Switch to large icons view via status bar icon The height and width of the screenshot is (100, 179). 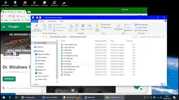pyautogui.click(x=165, y=84)
